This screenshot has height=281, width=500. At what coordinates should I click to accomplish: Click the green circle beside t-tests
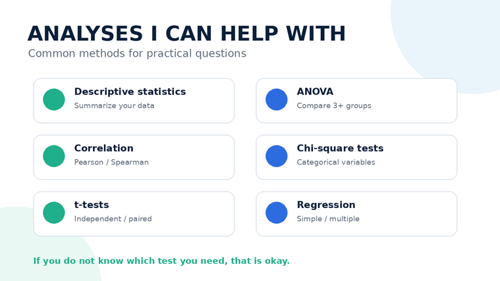coord(54,213)
